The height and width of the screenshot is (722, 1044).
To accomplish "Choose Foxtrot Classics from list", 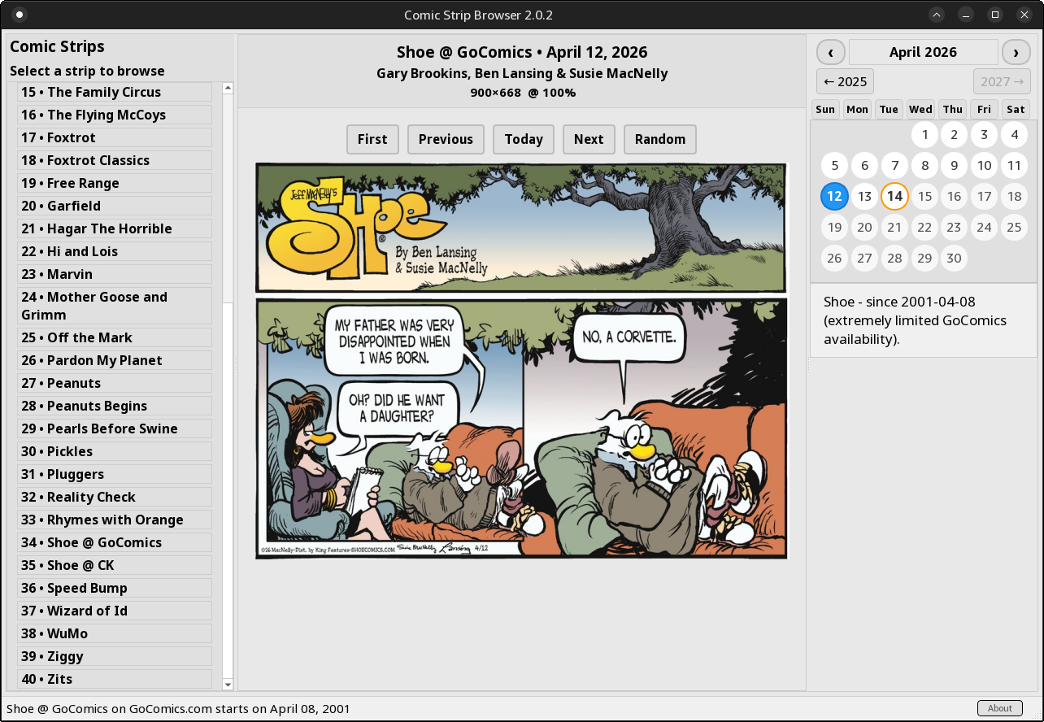I will click(x=115, y=160).
